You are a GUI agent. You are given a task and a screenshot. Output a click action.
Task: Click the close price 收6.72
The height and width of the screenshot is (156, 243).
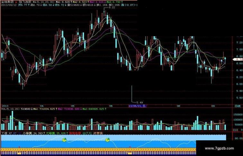(x=60, y=5)
